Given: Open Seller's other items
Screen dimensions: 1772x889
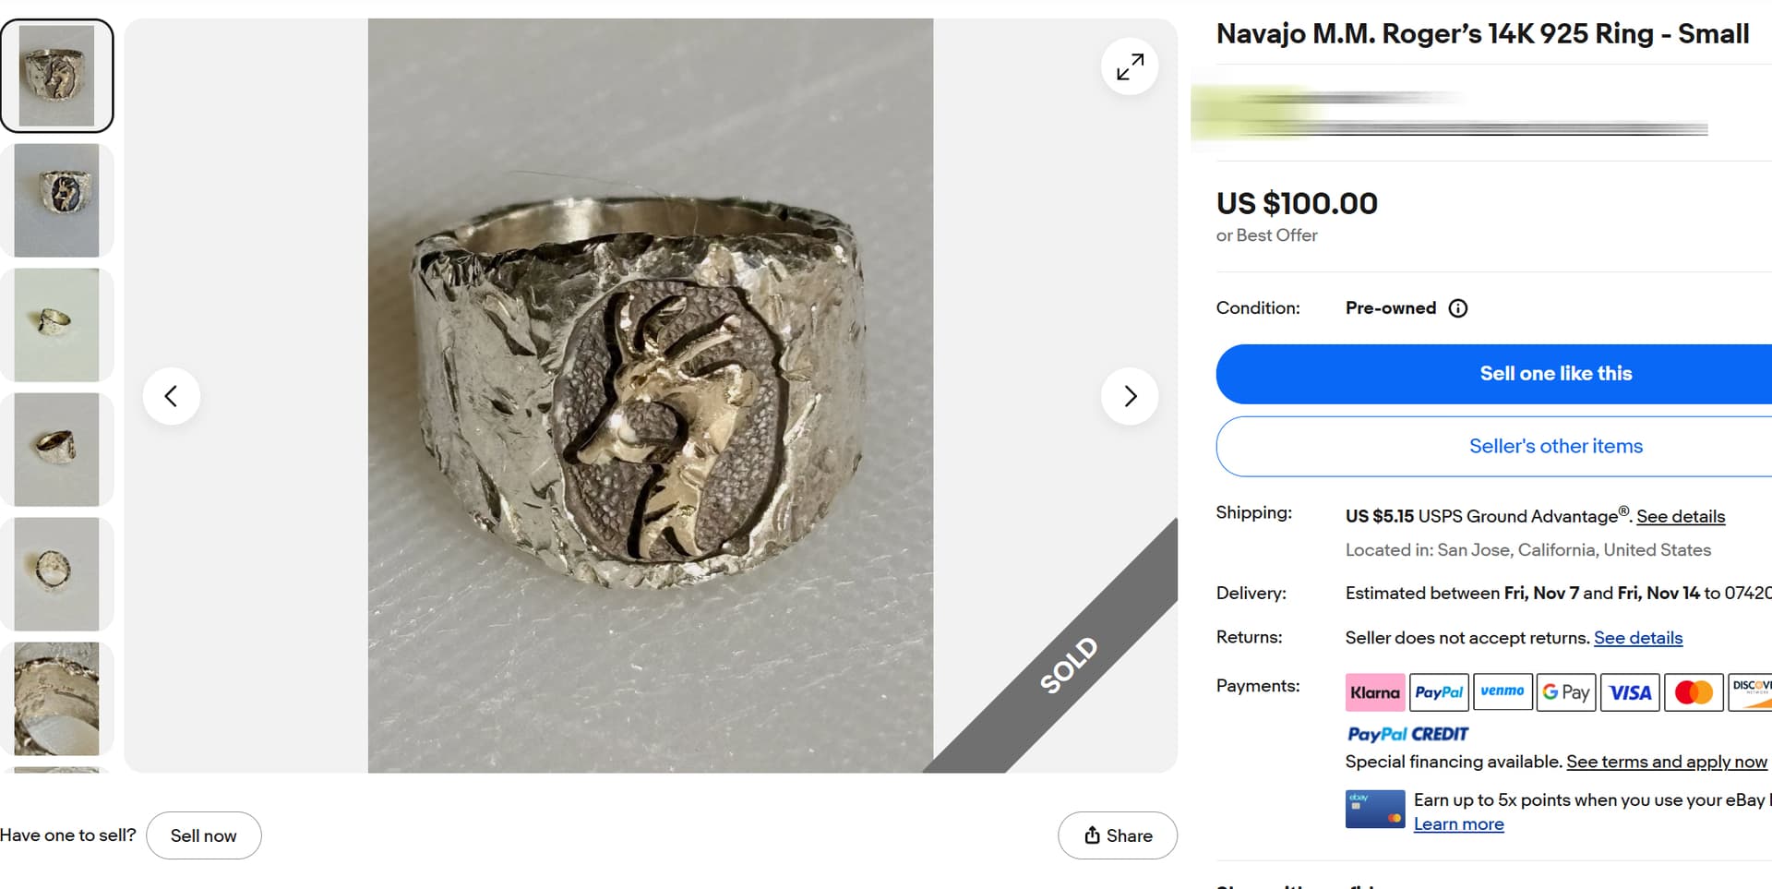Looking at the screenshot, I should [x=1555, y=447].
